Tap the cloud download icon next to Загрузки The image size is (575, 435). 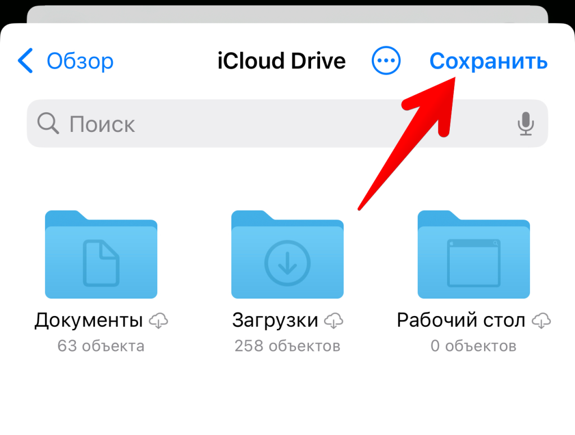(x=334, y=320)
